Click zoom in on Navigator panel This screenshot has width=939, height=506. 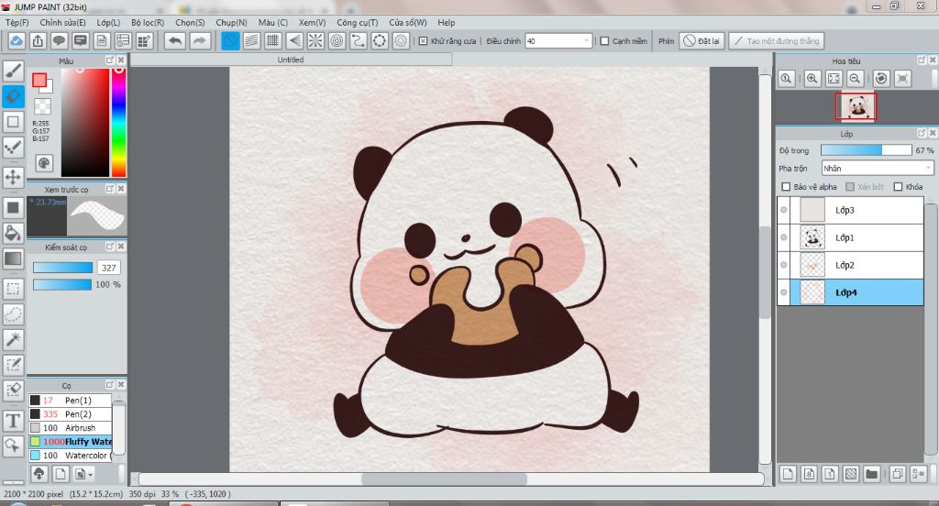click(x=812, y=78)
